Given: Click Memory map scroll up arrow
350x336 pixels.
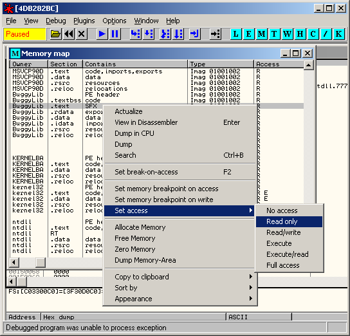Looking at the screenshot, I should (308, 65).
